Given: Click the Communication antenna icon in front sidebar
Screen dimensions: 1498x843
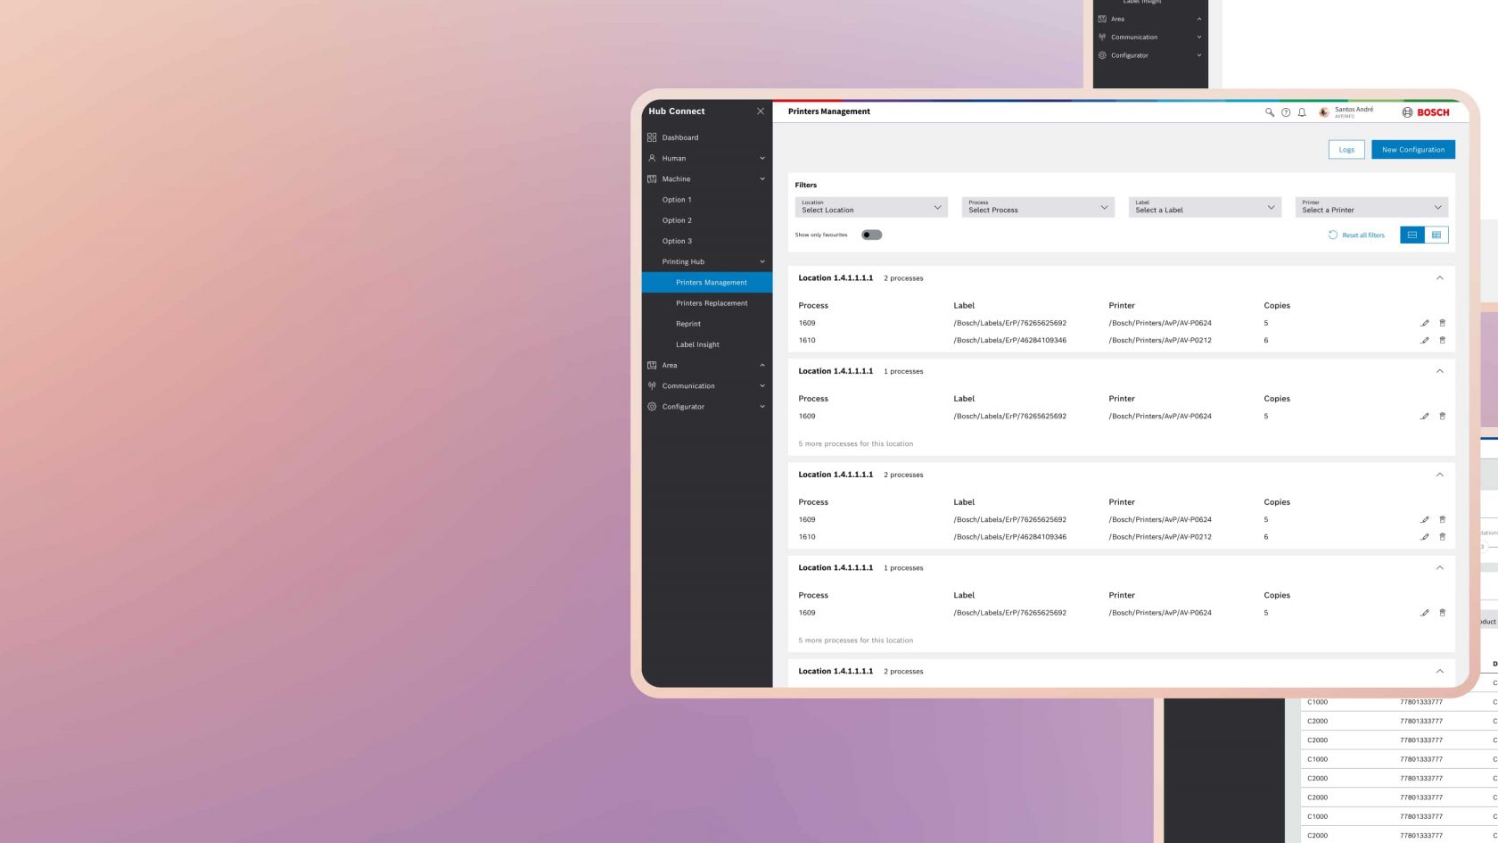Looking at the screenshot, I should click(x=652, y=385).
